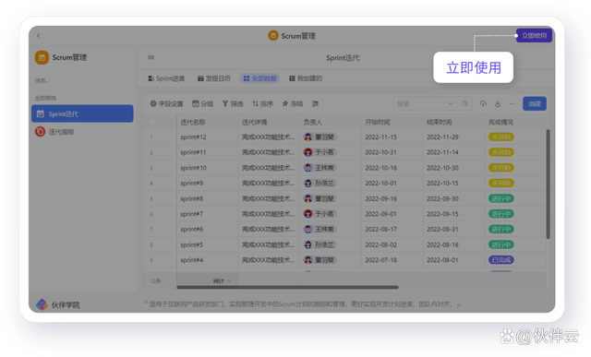This screenshot has width=591, height=357.
Task: Open the 统计 dropdown in the table footer
Action: pos(222,280)
